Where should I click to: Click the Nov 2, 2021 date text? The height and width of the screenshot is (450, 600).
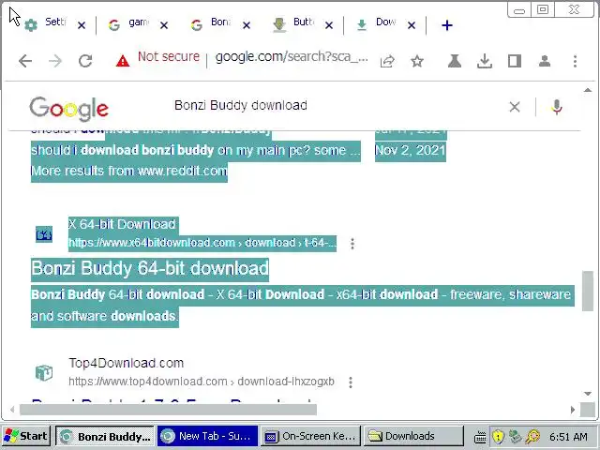pos(411,150)
